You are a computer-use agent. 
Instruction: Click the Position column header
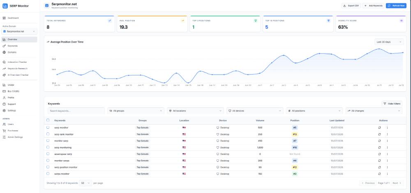tap(295, 120)
